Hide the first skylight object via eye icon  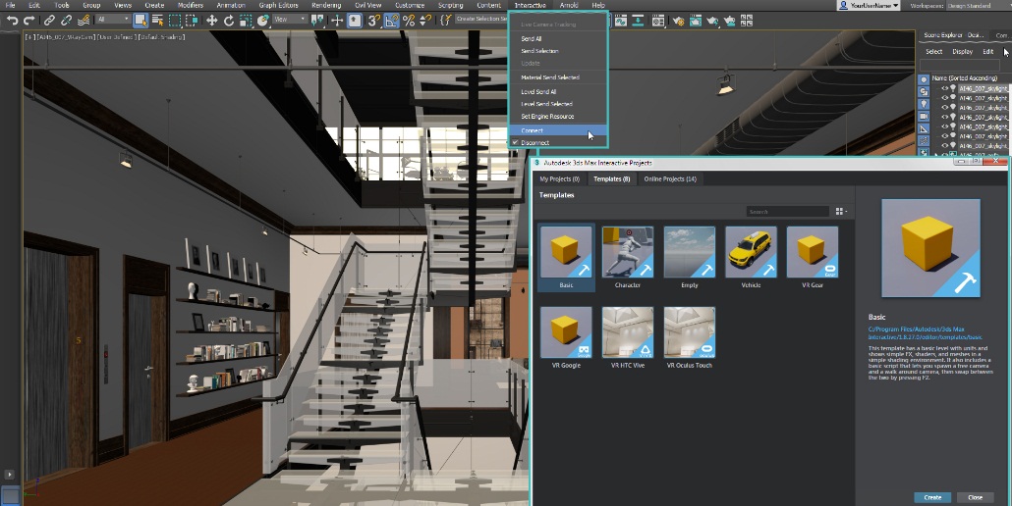[945, 88]
